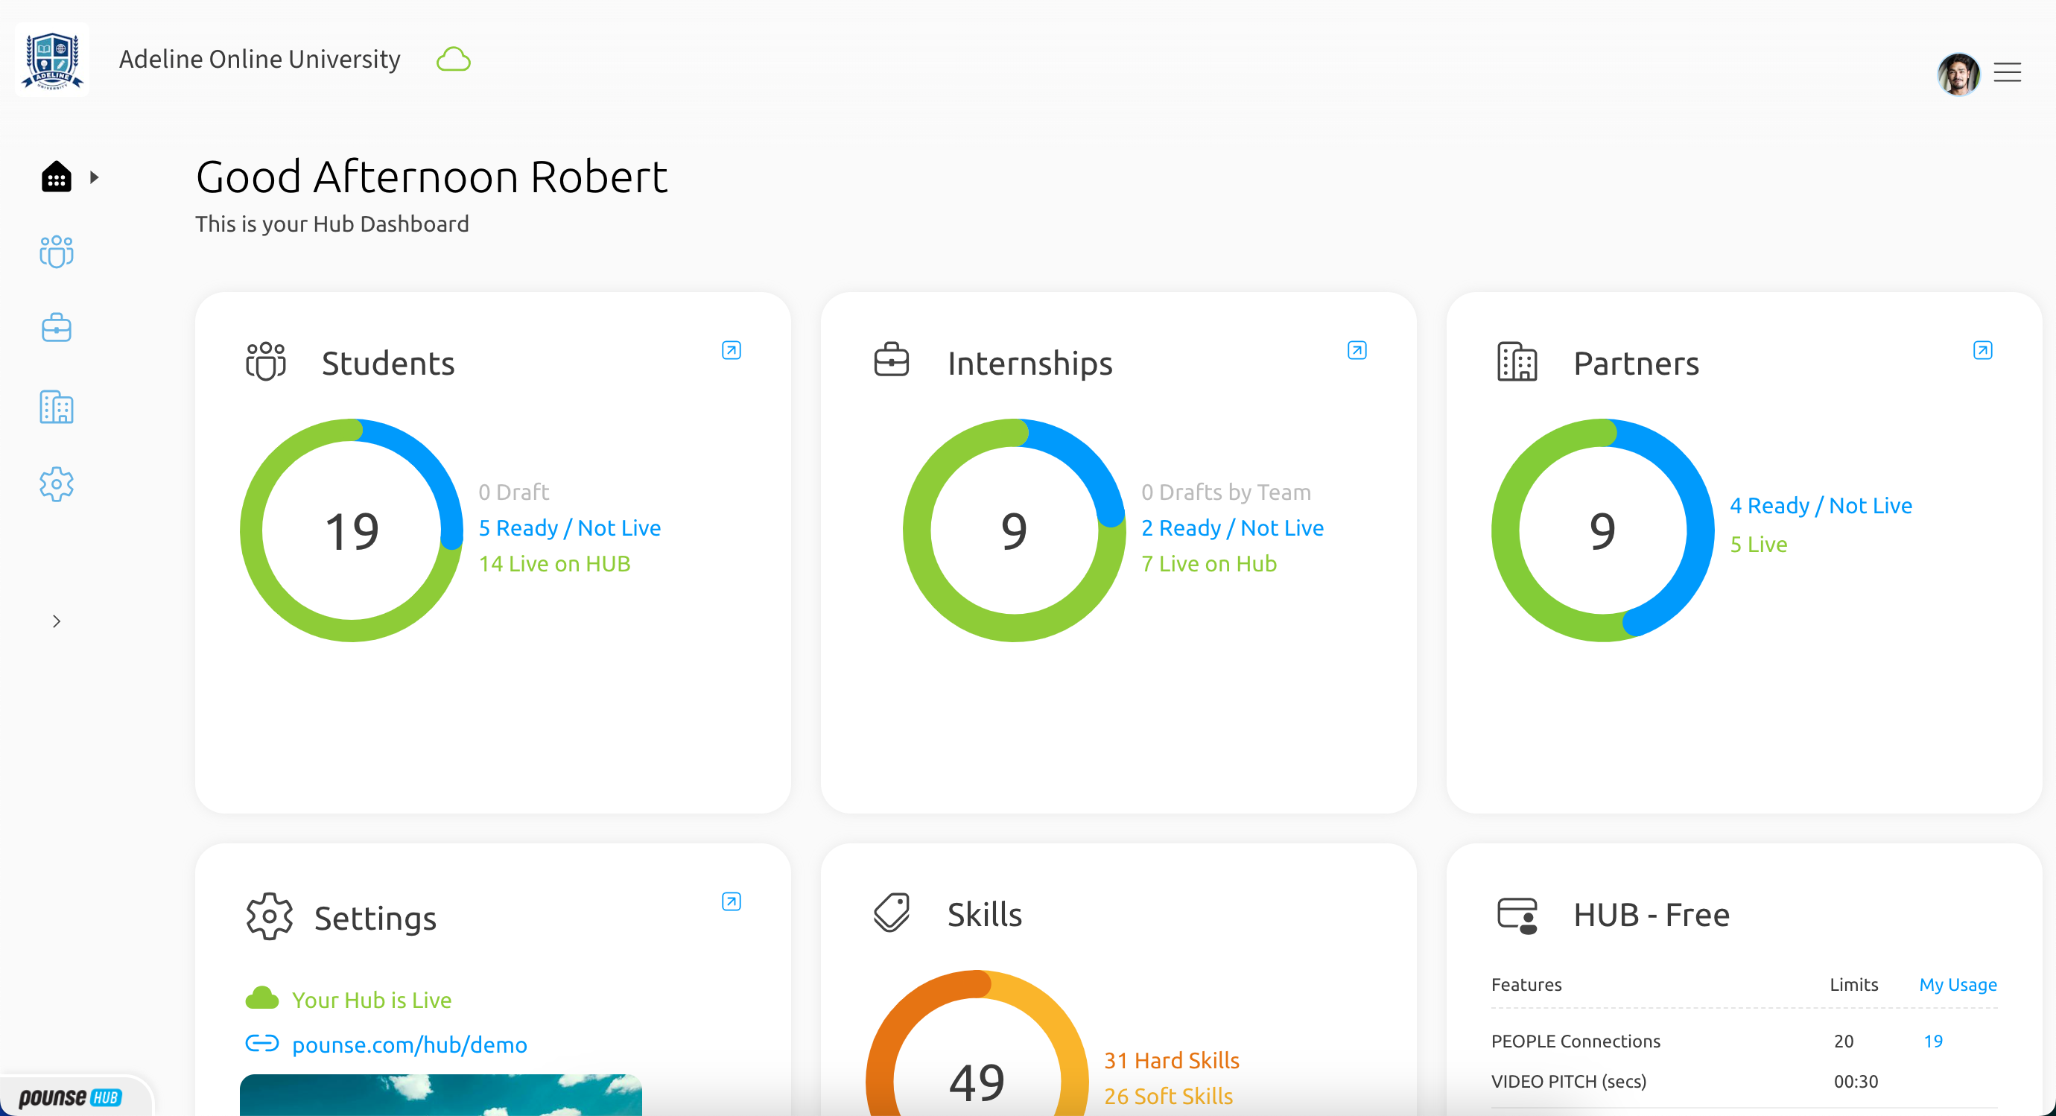Click the Students card people icon

(x=266, y=361)
